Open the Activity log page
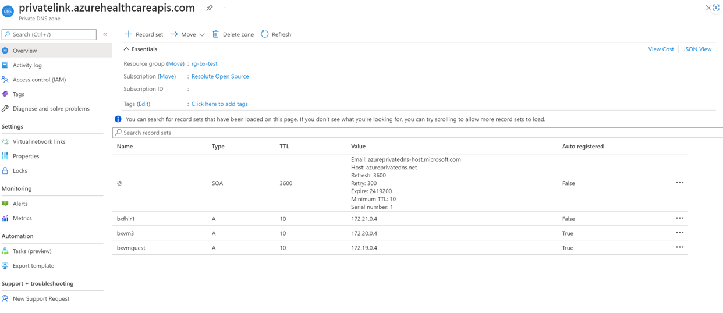The image size is (723, 313). pyautogui.click(x=27, y=65)
